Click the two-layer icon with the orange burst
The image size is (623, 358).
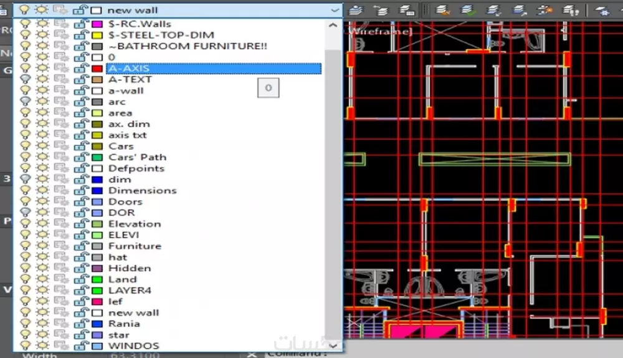point(545,10)
